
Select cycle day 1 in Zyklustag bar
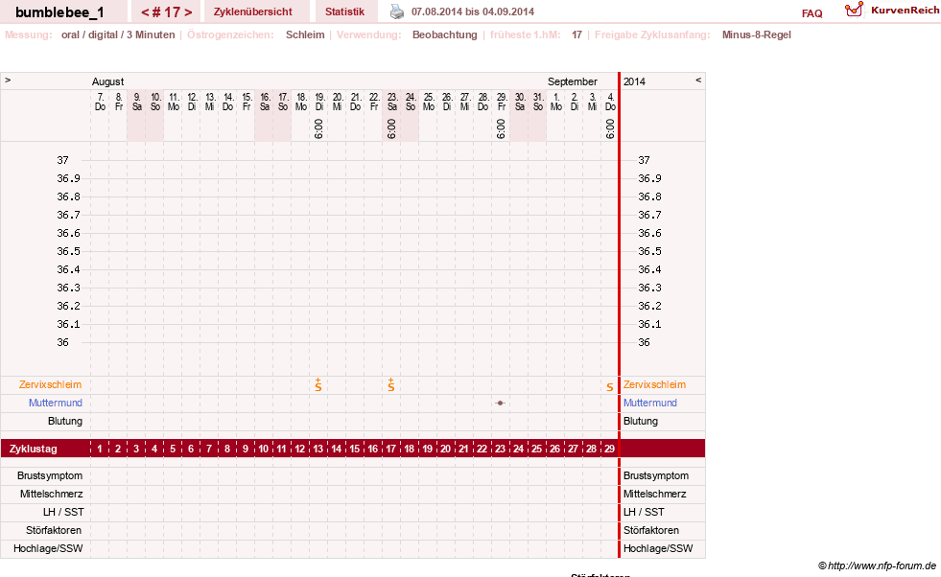pyautogui.click(x=100, y=449)
